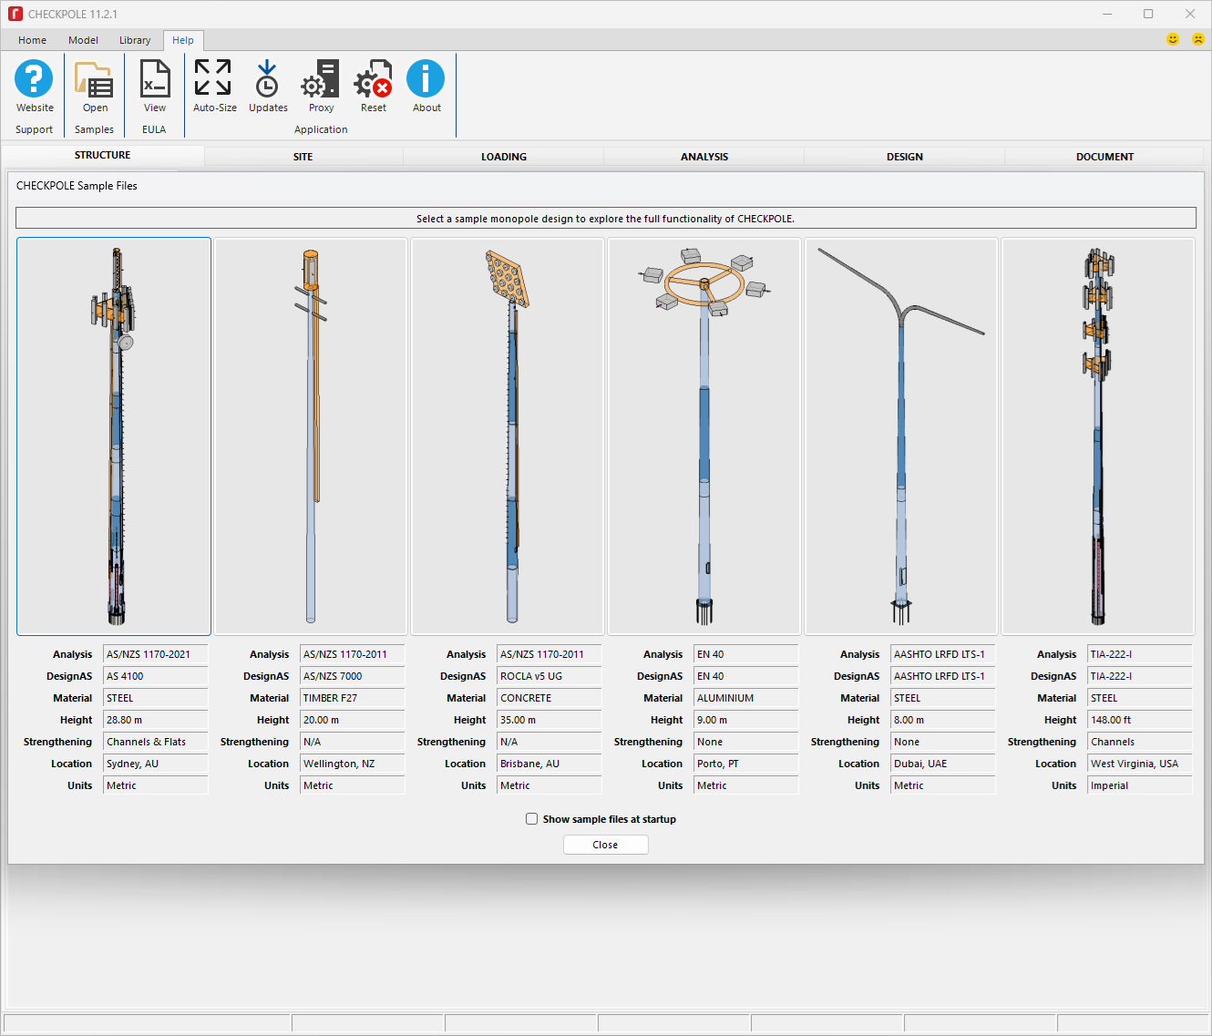Image resolution: width=1212 pixels, height=1036 pixels.
Task: Click the Brisbane, AU location field
Action: pos(550,764)
